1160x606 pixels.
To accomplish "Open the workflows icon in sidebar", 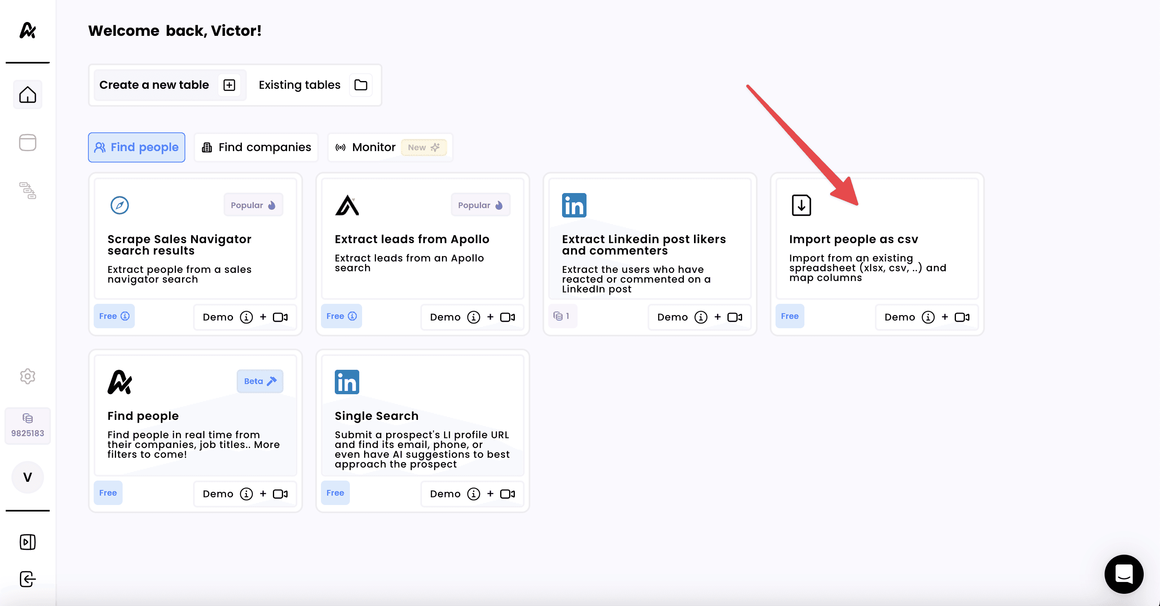I will [27, 191].
